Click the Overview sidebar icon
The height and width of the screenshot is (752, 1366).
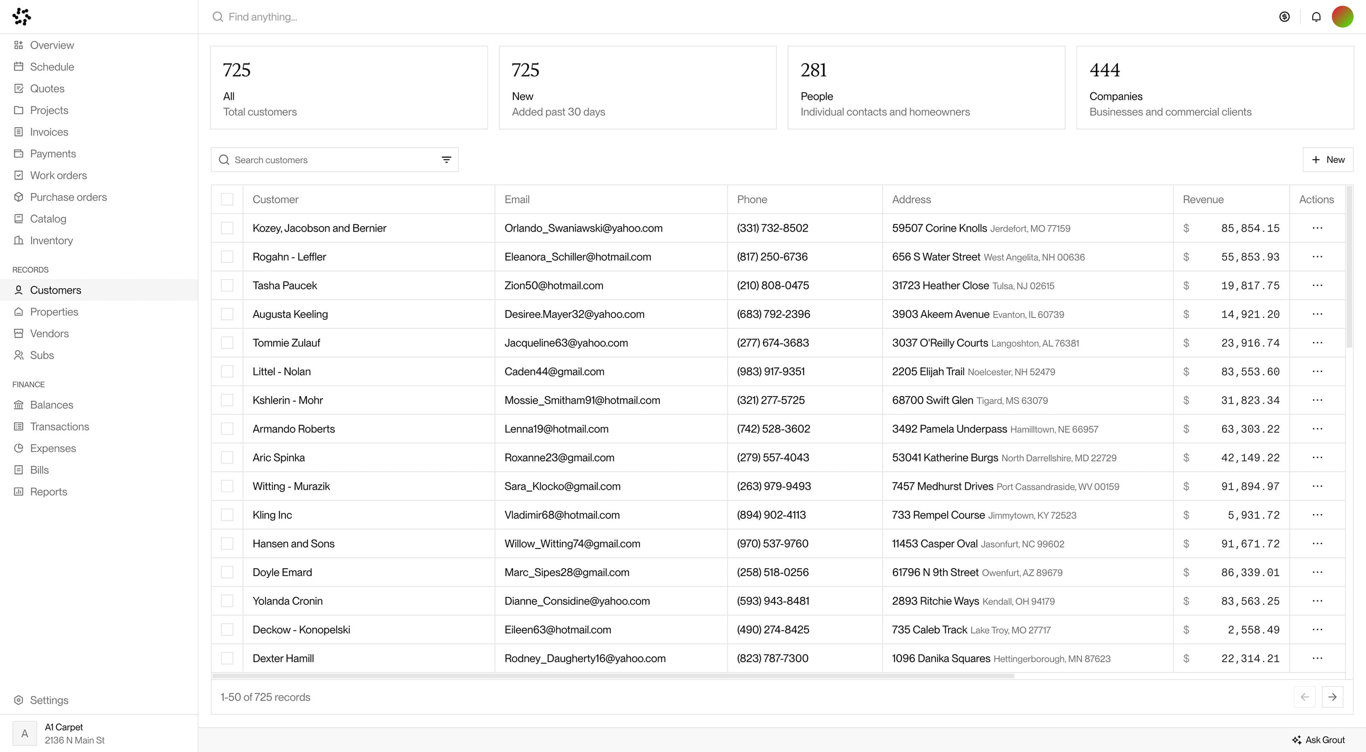(x=19, y=45)
